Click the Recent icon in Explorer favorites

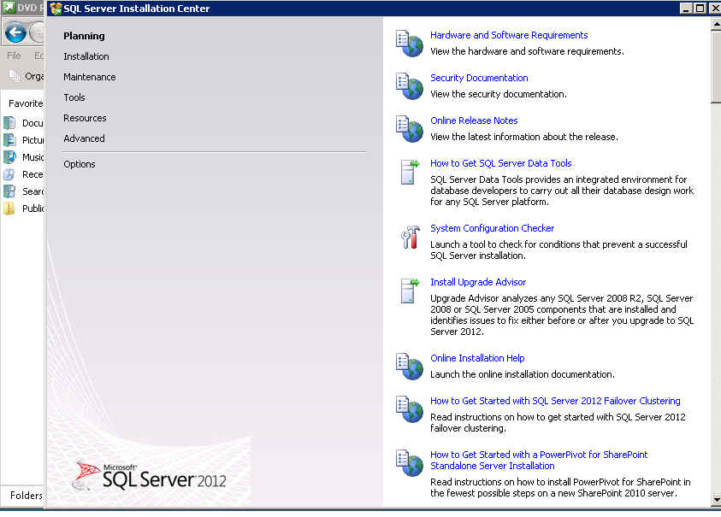(x=9, y=174)
